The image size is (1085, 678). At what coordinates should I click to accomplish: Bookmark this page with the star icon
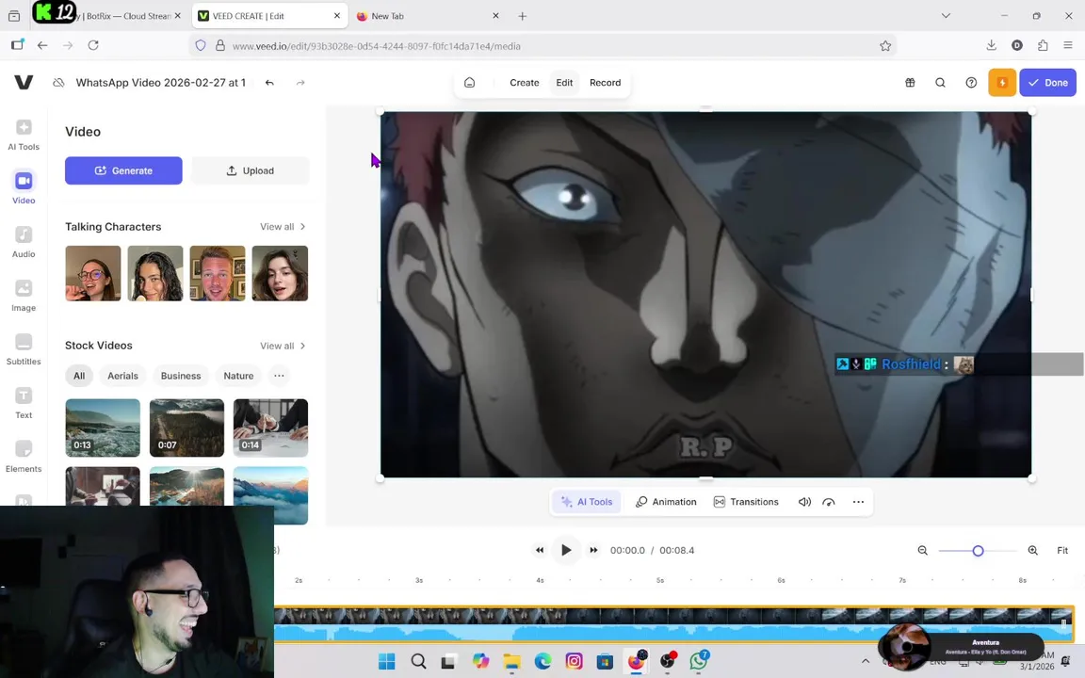pos(885,45)
